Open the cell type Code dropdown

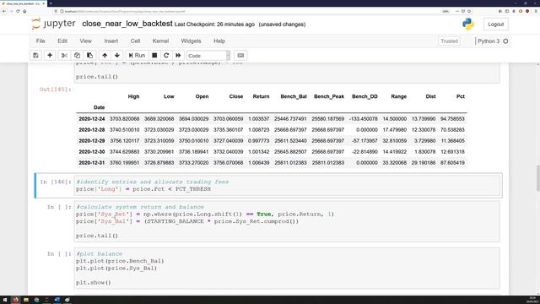click(x=208, y=56)
